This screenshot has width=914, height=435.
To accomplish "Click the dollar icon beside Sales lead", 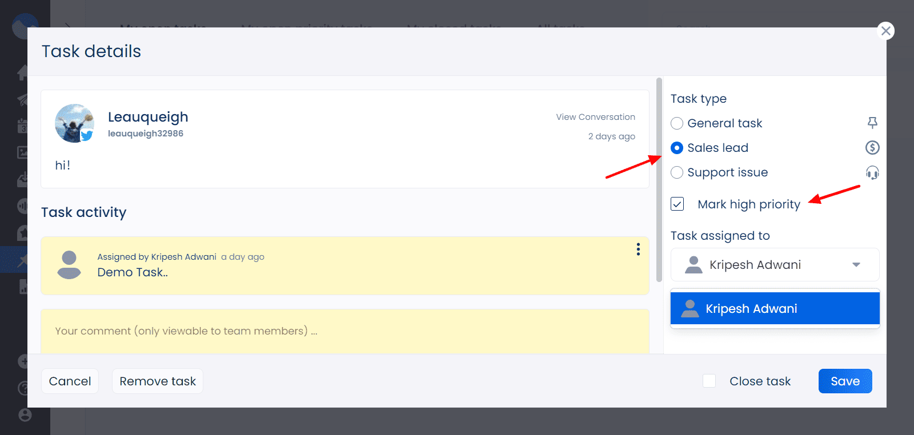I will pos(872,148).
